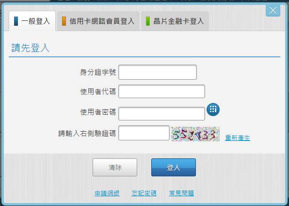Image resolution: width=289 pixels, height=206 pixels.
Task: Open the 常見問題 link
Action: (x=181, y=193)
